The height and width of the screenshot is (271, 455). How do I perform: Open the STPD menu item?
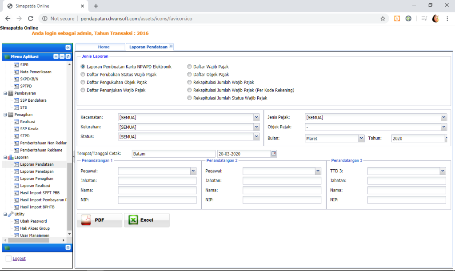(x=25, y=136)
